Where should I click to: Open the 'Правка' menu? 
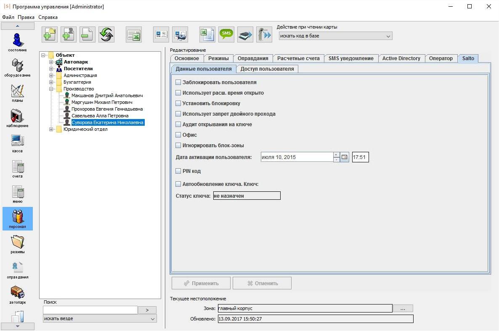click(x=26, y=17)
